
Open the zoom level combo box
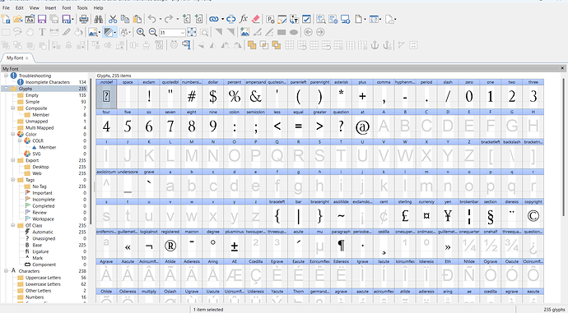[172, 33]
